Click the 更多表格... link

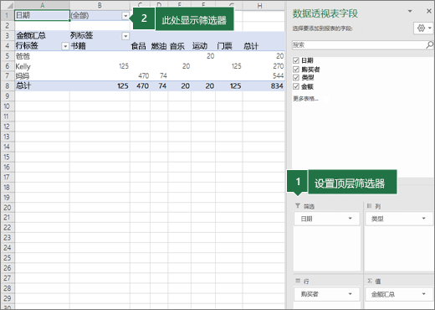click(305, 99)
